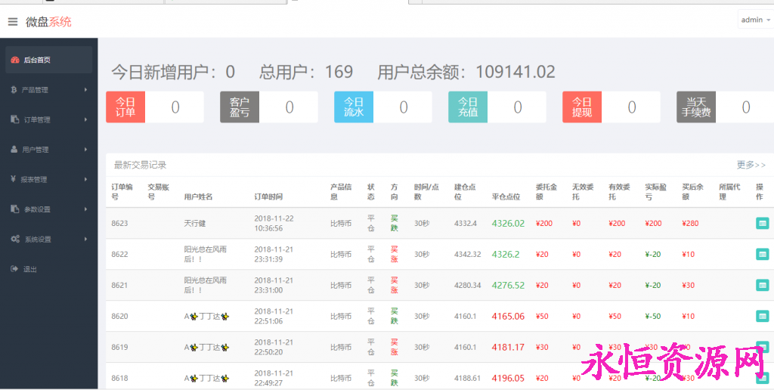Click the 后台首页 dashboard icon
Image resolution: width=774 pixels, height=390 pixels.
coord(14,60)
